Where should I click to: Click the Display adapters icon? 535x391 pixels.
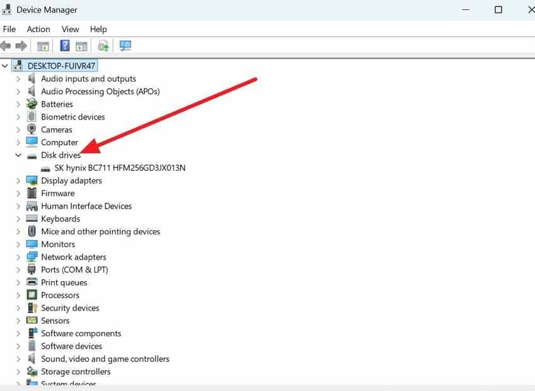(31, 180)
